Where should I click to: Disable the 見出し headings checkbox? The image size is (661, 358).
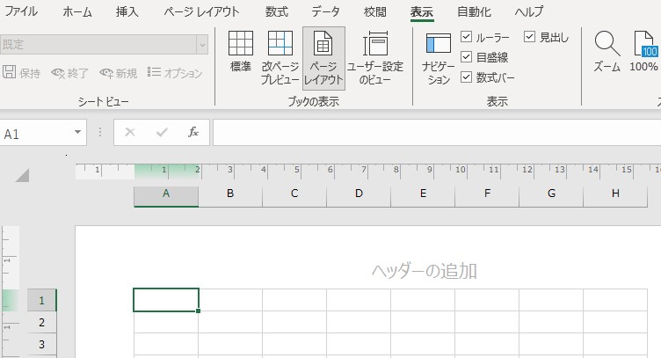530,37
